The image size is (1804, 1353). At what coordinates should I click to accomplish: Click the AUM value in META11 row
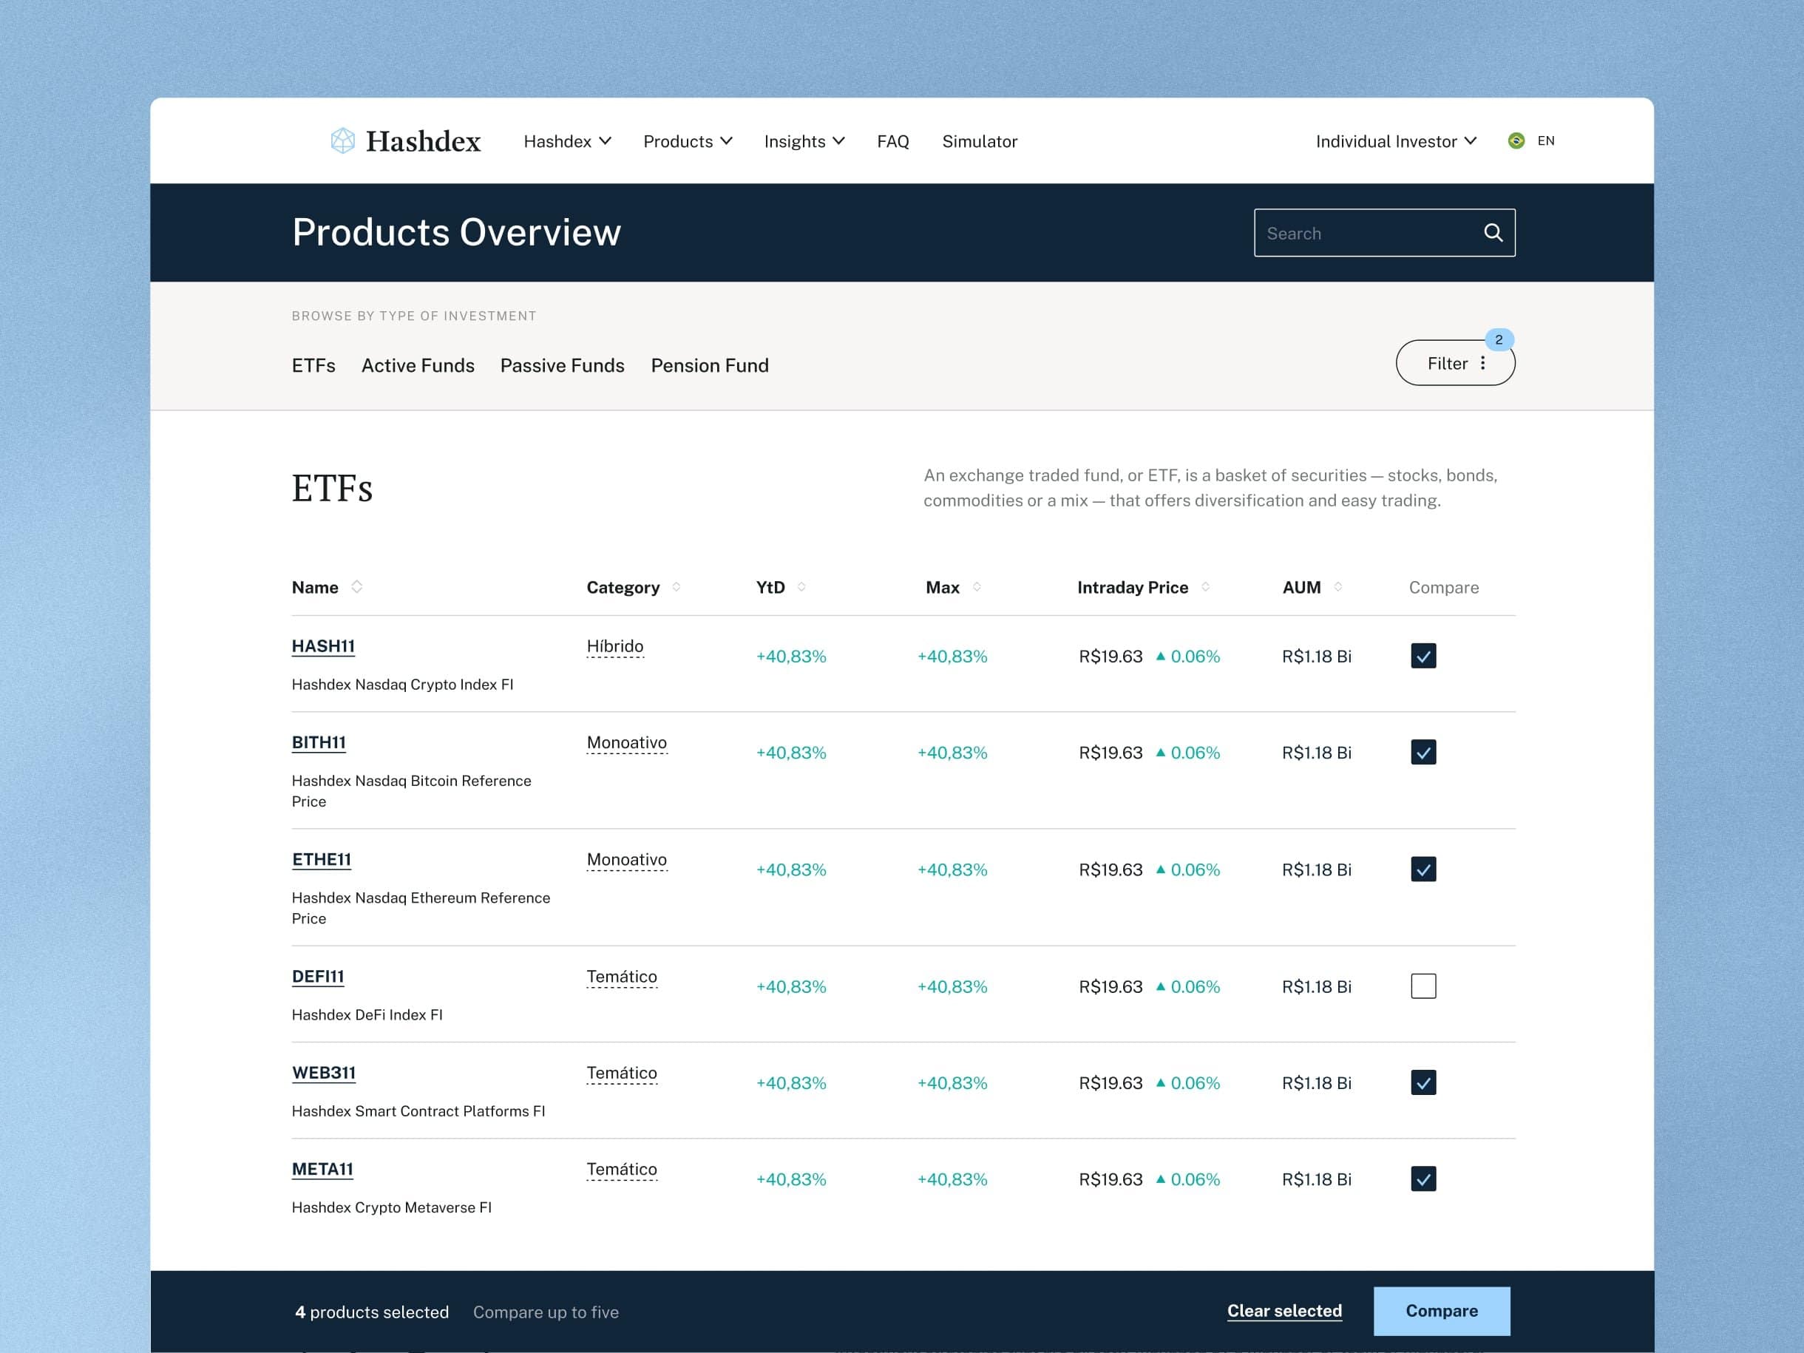click(x=1316, y=1179)
